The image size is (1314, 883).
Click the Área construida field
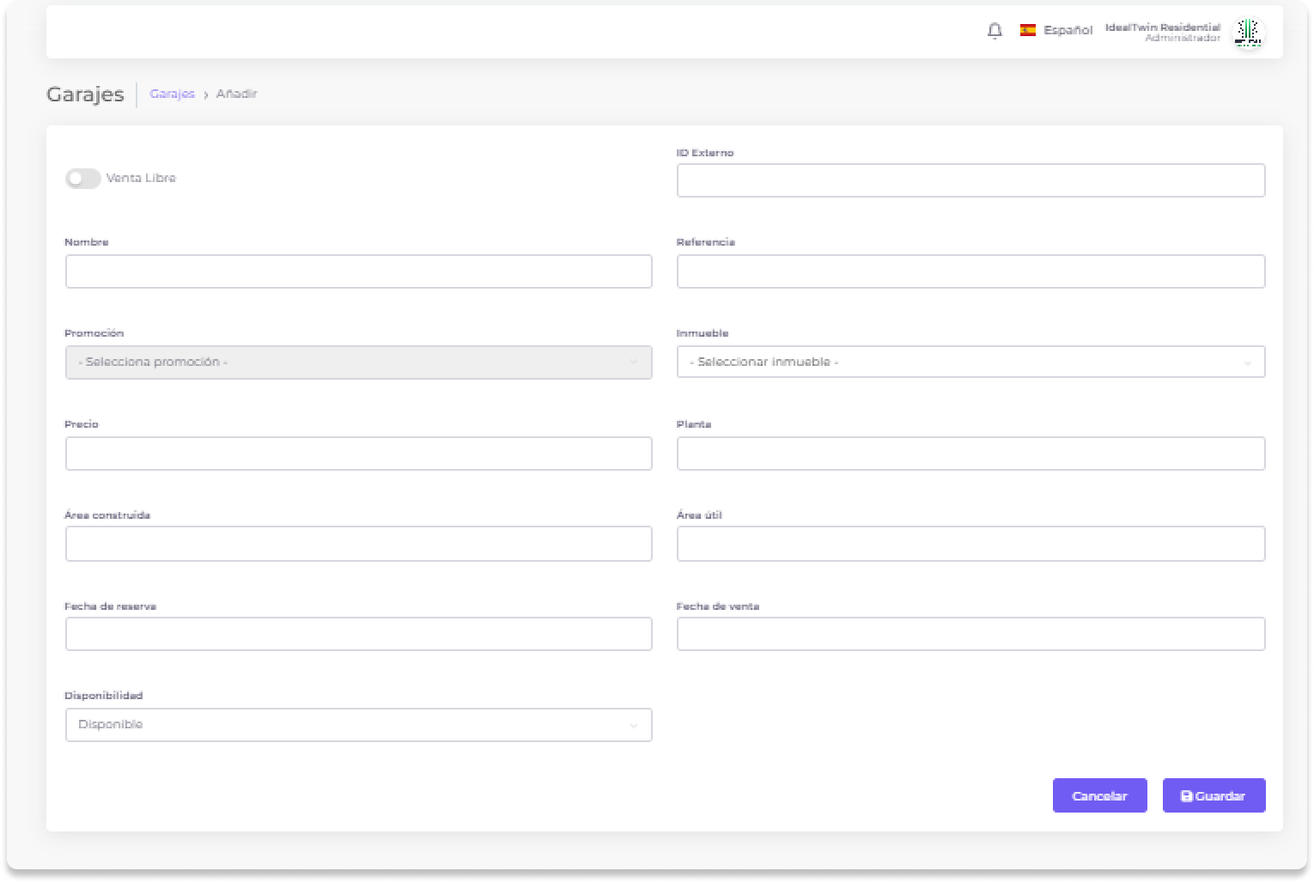pyautogui.click(x=358, y=544)
